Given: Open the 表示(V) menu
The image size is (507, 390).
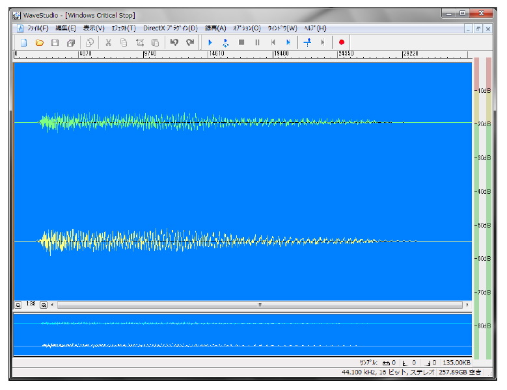Looking at the screenshot, I should (x=94, y=28).
